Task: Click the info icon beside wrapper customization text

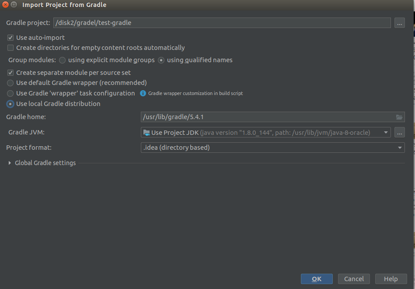Action: (143, 93)
